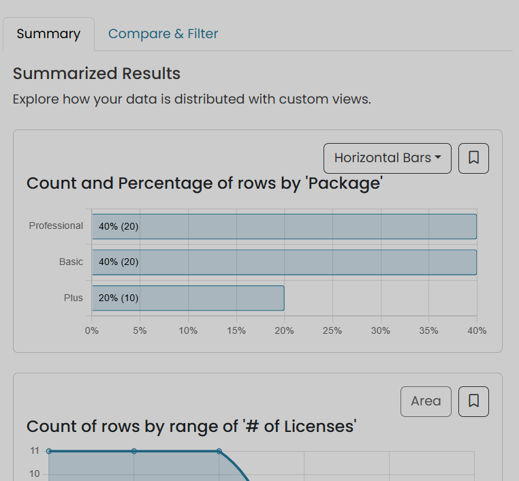The image size is (519, 481).
Task: Click the 20% tick on the x-axis
Action: (x=284, y=330)
